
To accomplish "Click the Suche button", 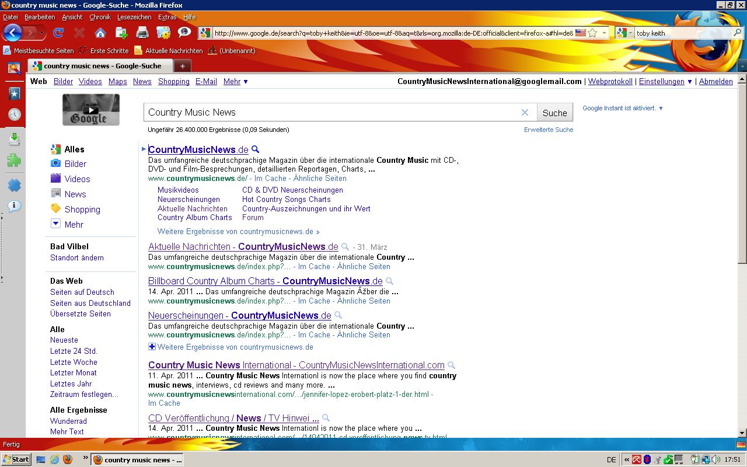I will [x=554, y=113].
